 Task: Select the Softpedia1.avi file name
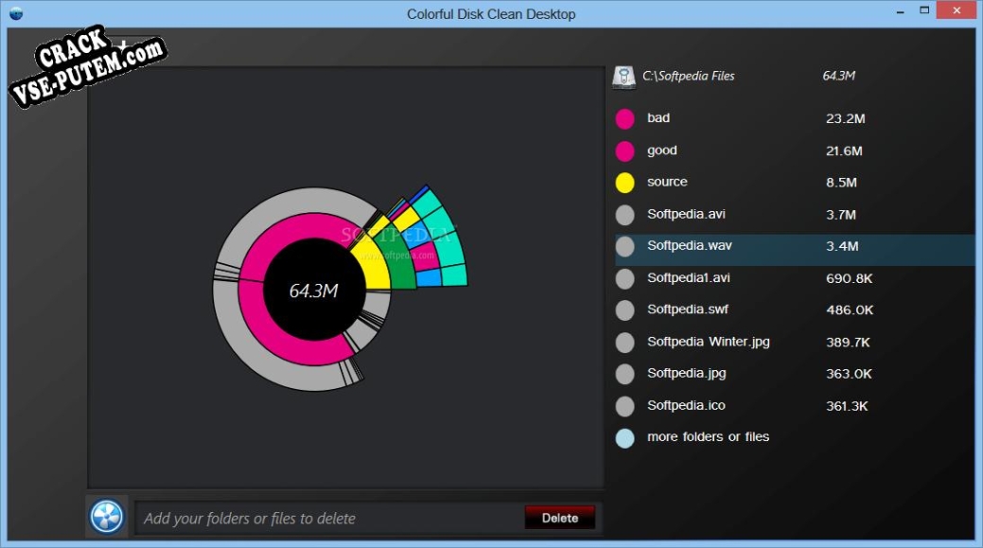[x=689, y=277]
